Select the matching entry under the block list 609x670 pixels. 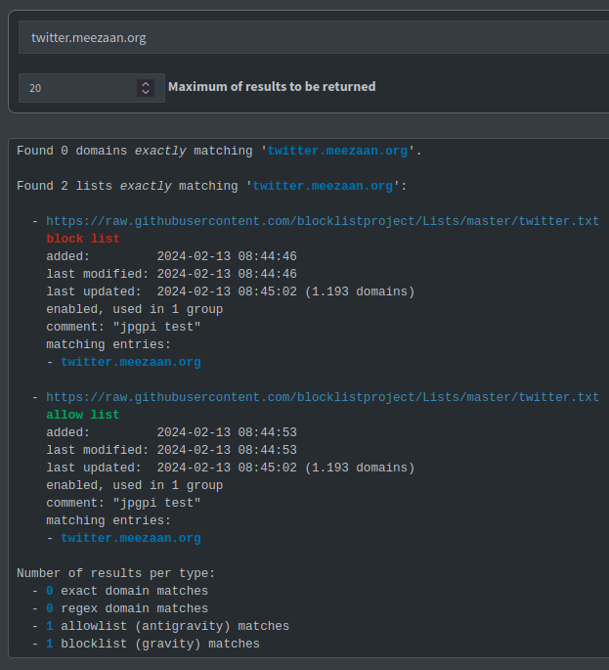pos(130,362)
